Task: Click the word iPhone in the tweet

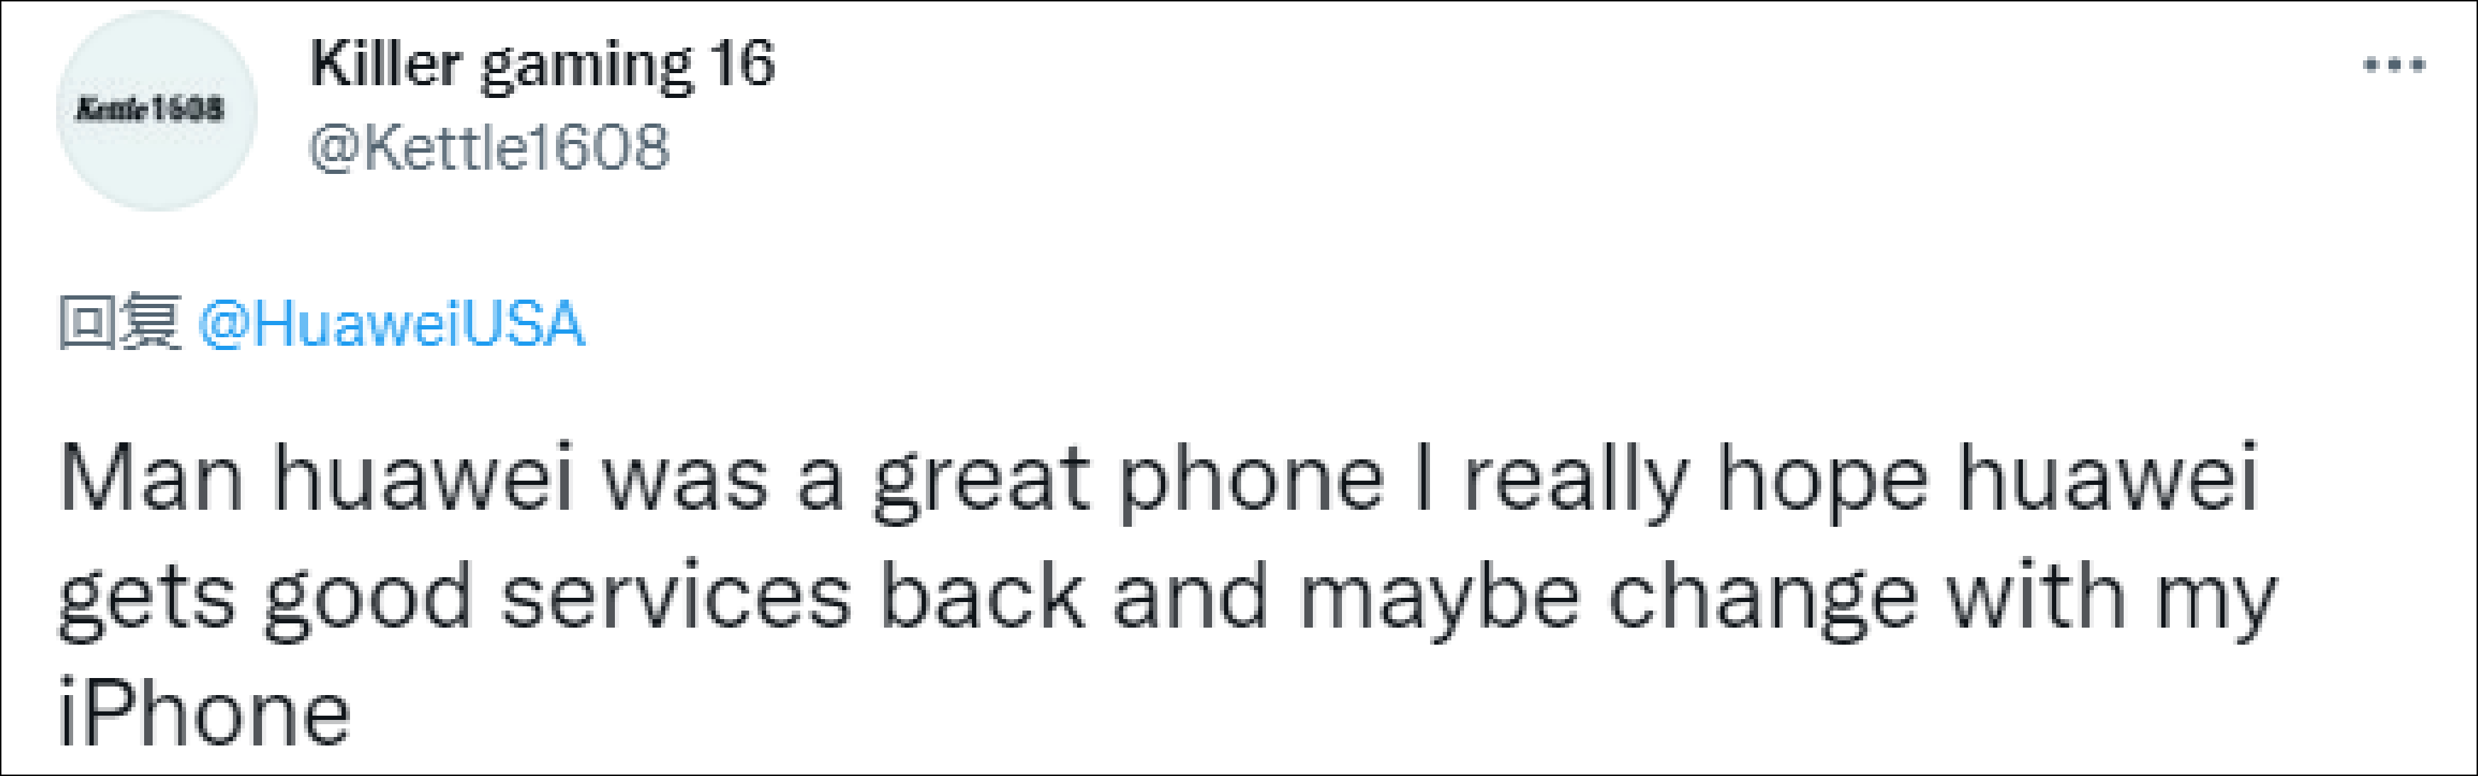Action: 204,713
